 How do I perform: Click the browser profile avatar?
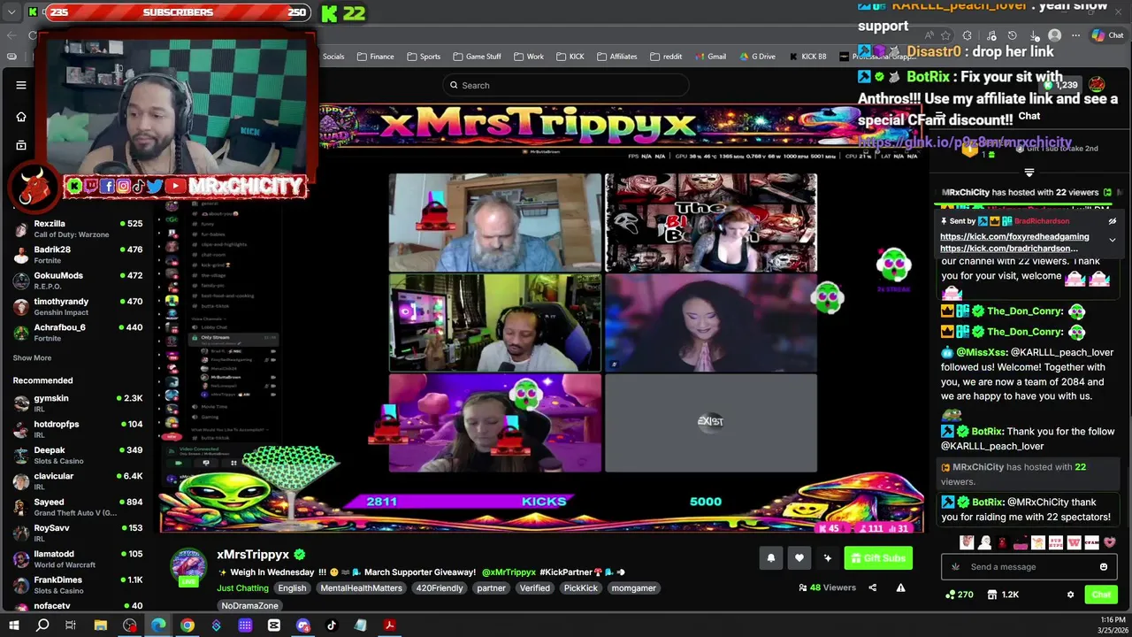(1054, 35)
